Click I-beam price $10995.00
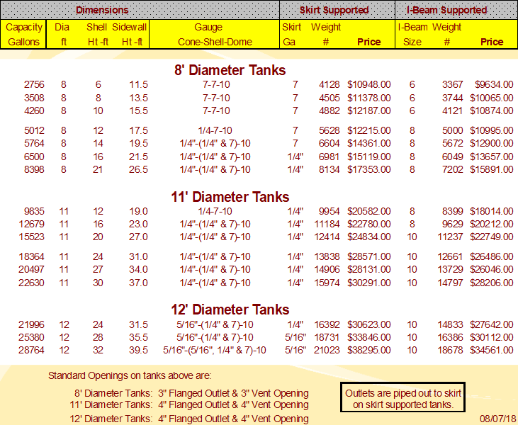Viewport: 518px width, 425px height. [x=492, y=130]
